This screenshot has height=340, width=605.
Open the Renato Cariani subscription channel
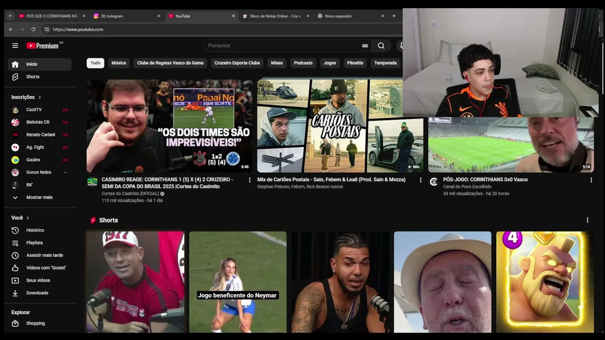[x=40, y=135]
